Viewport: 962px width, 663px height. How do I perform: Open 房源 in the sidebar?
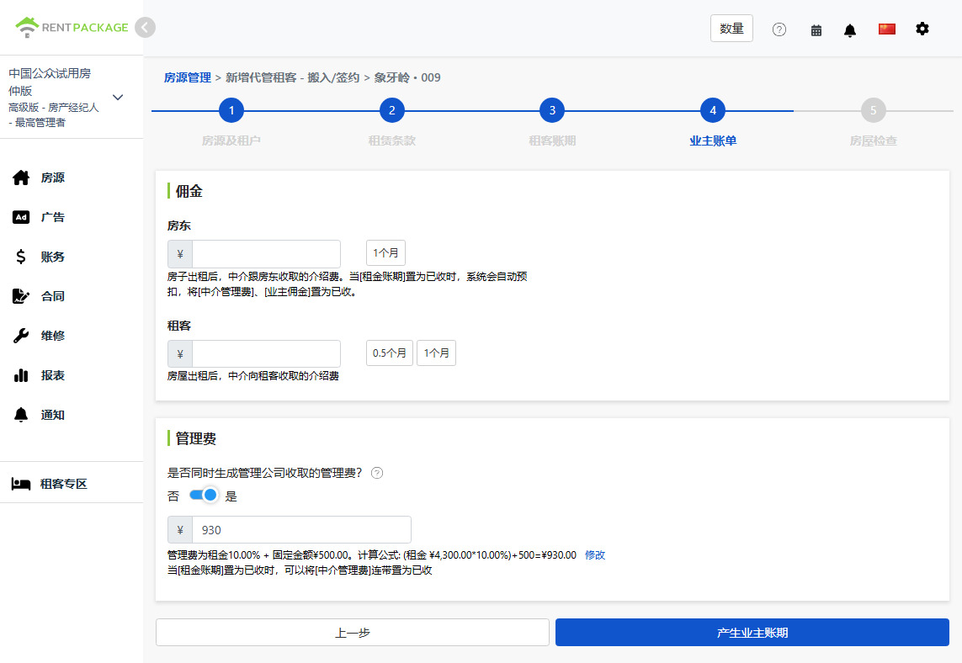coord(53,178)
